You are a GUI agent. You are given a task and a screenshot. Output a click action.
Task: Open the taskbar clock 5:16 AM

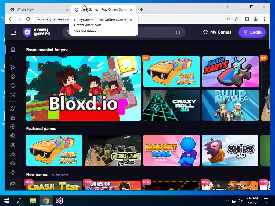pyautogui.click(x=252, y=201)
